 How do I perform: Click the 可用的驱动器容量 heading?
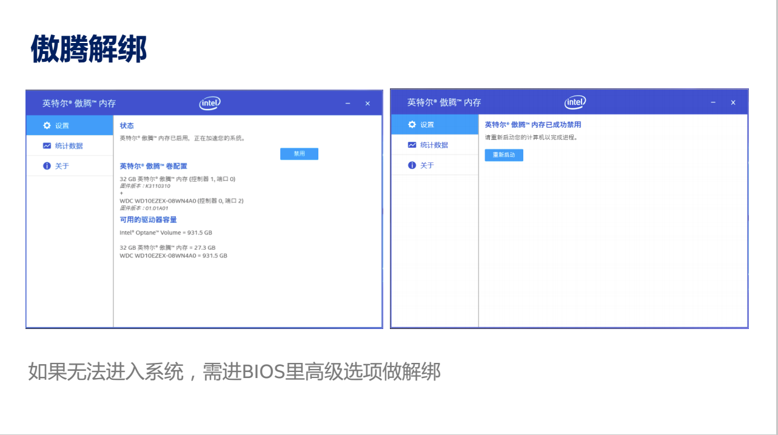tap(149, 220)
